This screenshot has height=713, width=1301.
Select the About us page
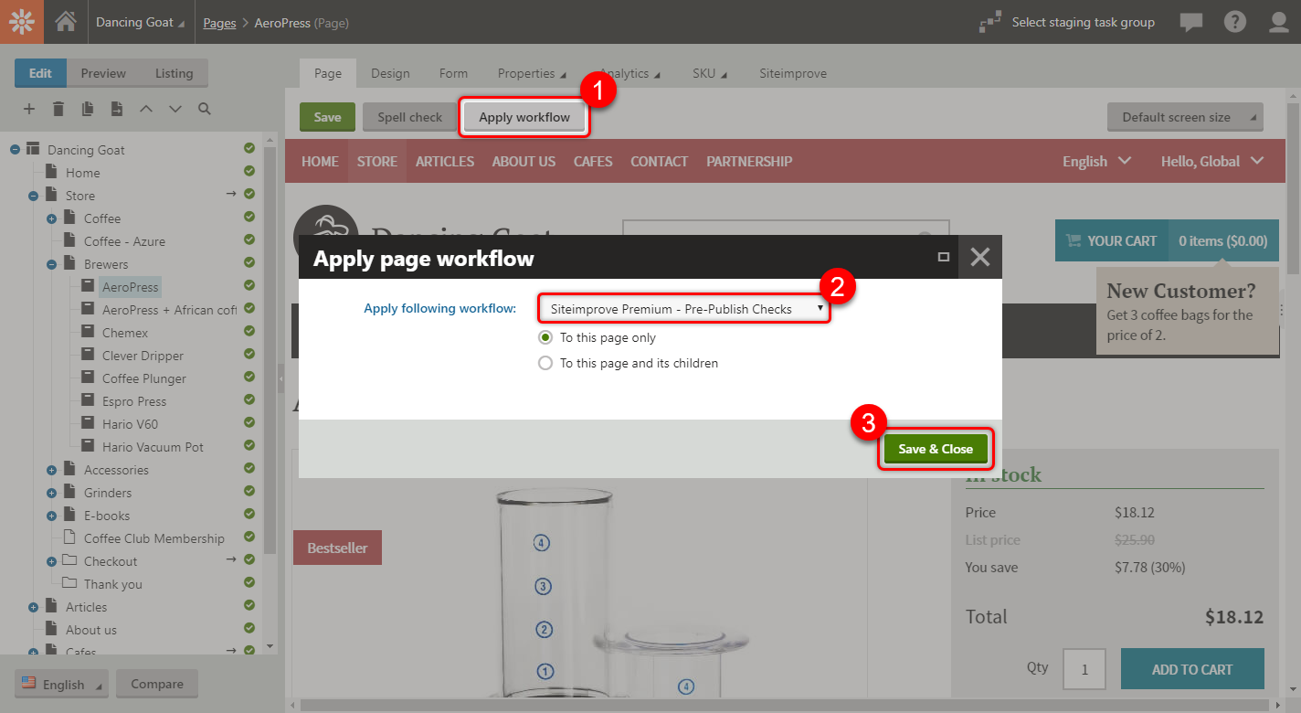click(x=91, y=630)
